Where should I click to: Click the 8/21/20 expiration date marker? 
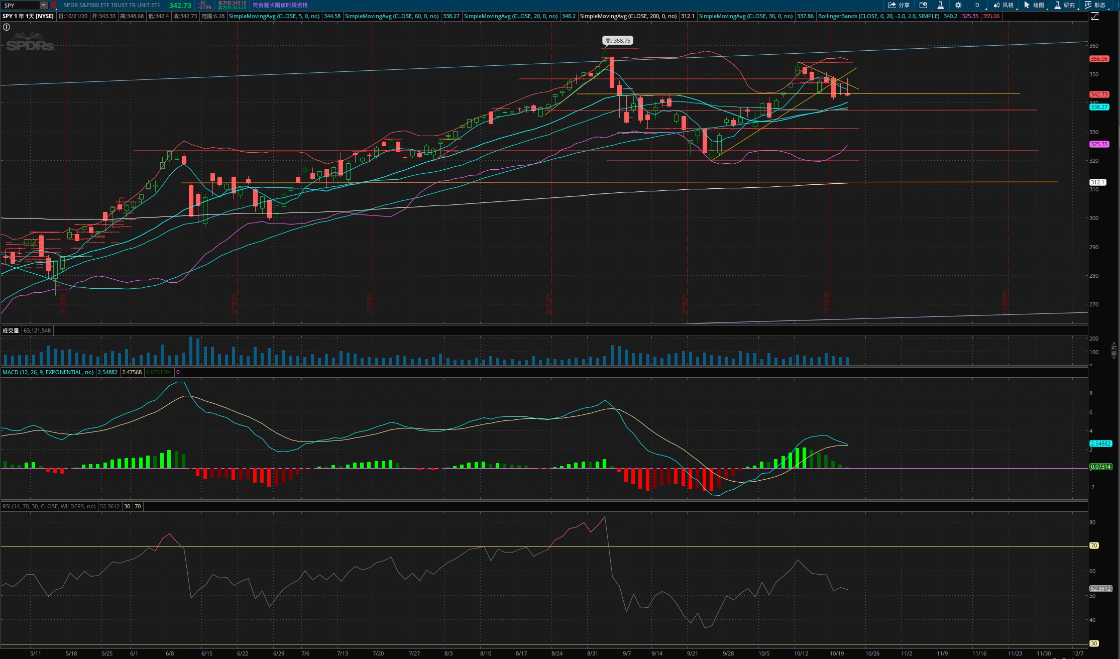pyautogui.click(x=548, y=304)
